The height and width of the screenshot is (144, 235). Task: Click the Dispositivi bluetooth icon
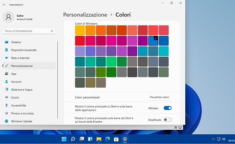[x=7, y=50]
